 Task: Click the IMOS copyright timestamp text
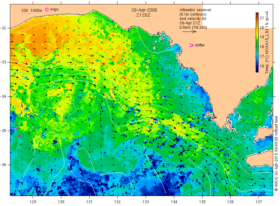276,153
